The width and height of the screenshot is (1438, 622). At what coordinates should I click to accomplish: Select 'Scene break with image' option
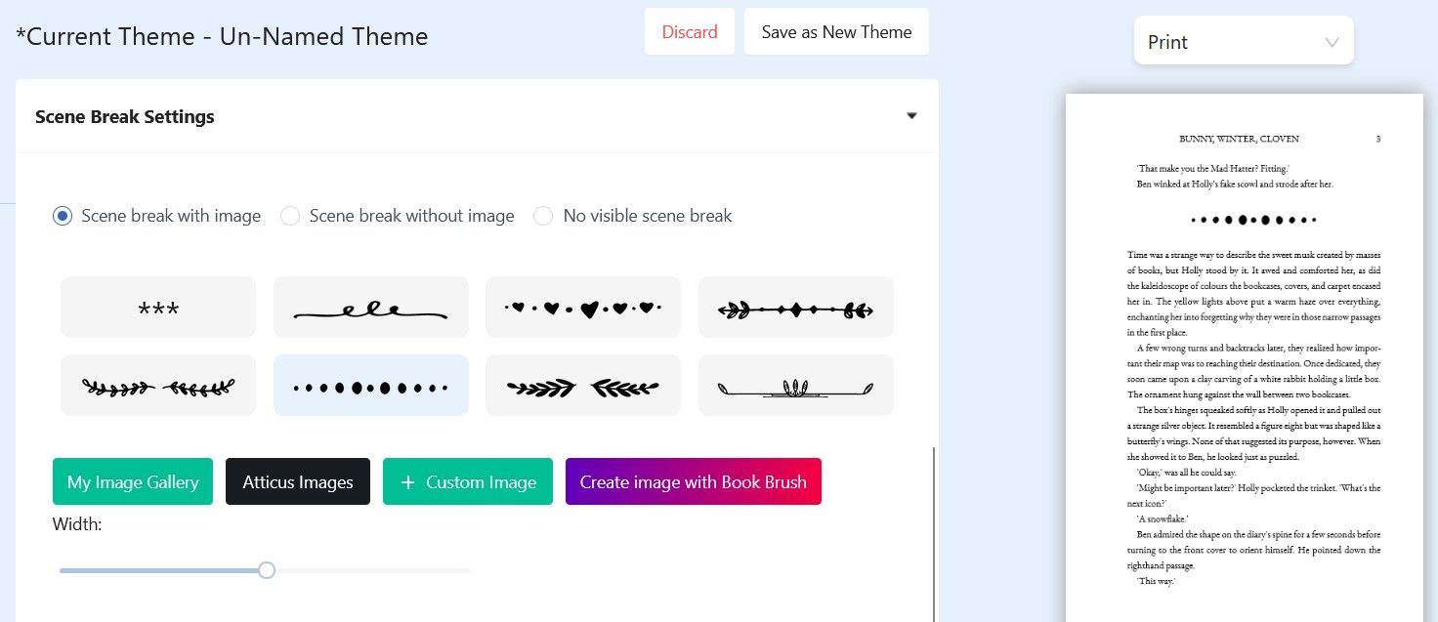point(63,216)
